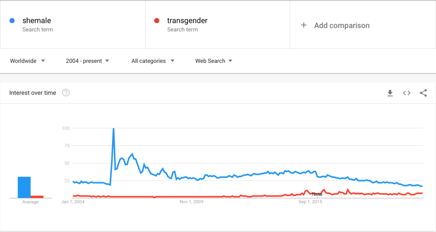Viewport: 436px width, 232px height.
Task: Click the help question mark icon
Action: (x=66, y=93)
